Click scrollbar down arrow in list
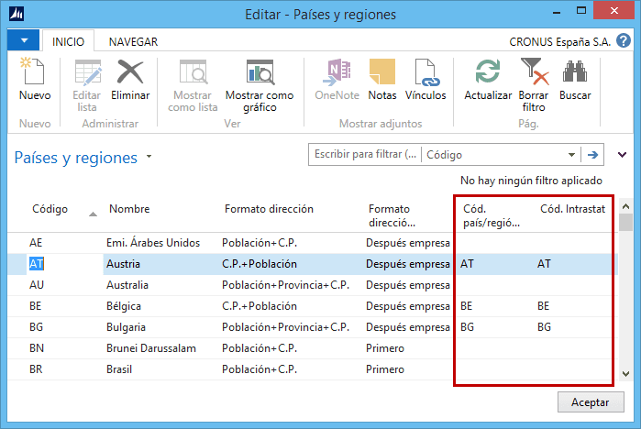This screenshot has width=641, height=429. click(625, 373)
